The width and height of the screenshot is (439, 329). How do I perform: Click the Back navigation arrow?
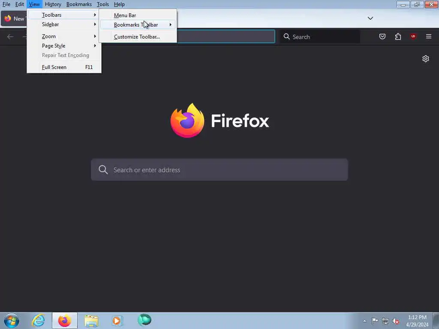click(10, 37)
